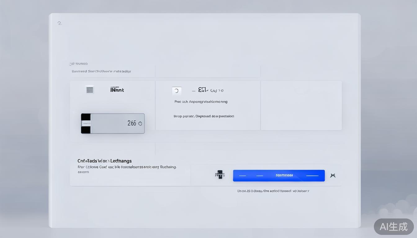Open the small document icon next to the dash

tap(202, 90)
